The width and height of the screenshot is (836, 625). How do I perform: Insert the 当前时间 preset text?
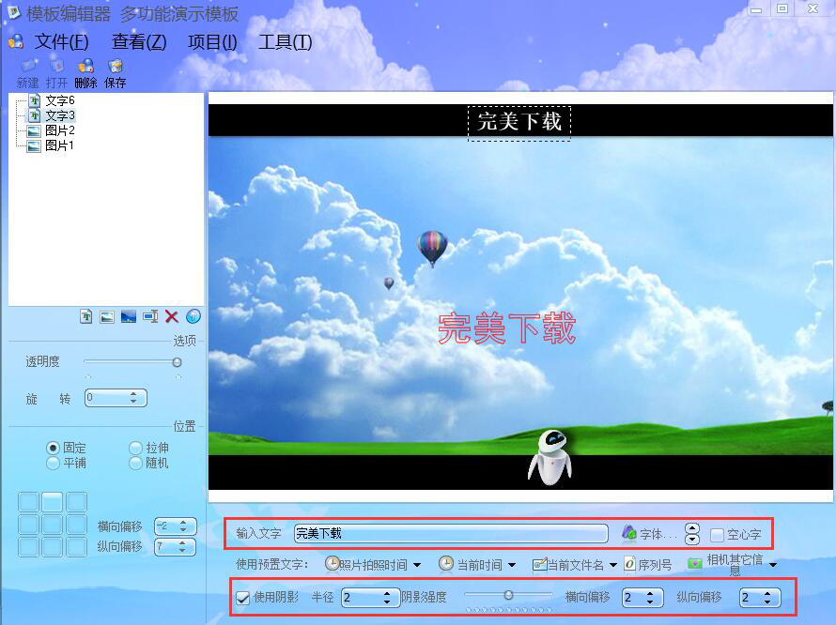(x=471, y=564)
